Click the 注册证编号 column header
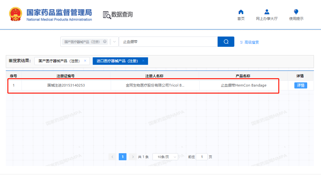321x175 pixels. (x=65, y=76)
